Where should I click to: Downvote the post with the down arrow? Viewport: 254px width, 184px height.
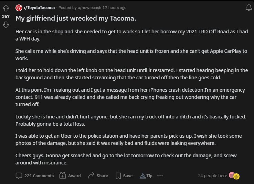(6, 25)
